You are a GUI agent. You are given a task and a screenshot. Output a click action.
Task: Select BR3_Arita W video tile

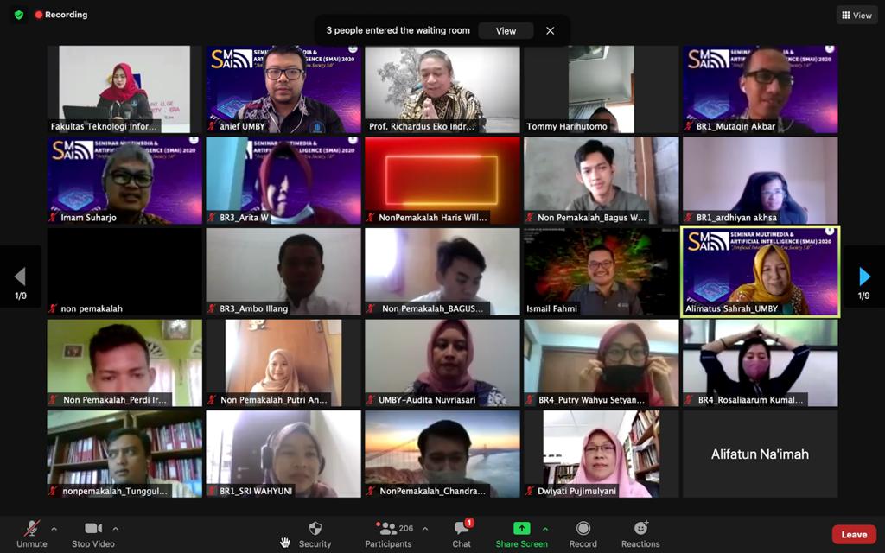pyautogui.click(x=283, y=181)
